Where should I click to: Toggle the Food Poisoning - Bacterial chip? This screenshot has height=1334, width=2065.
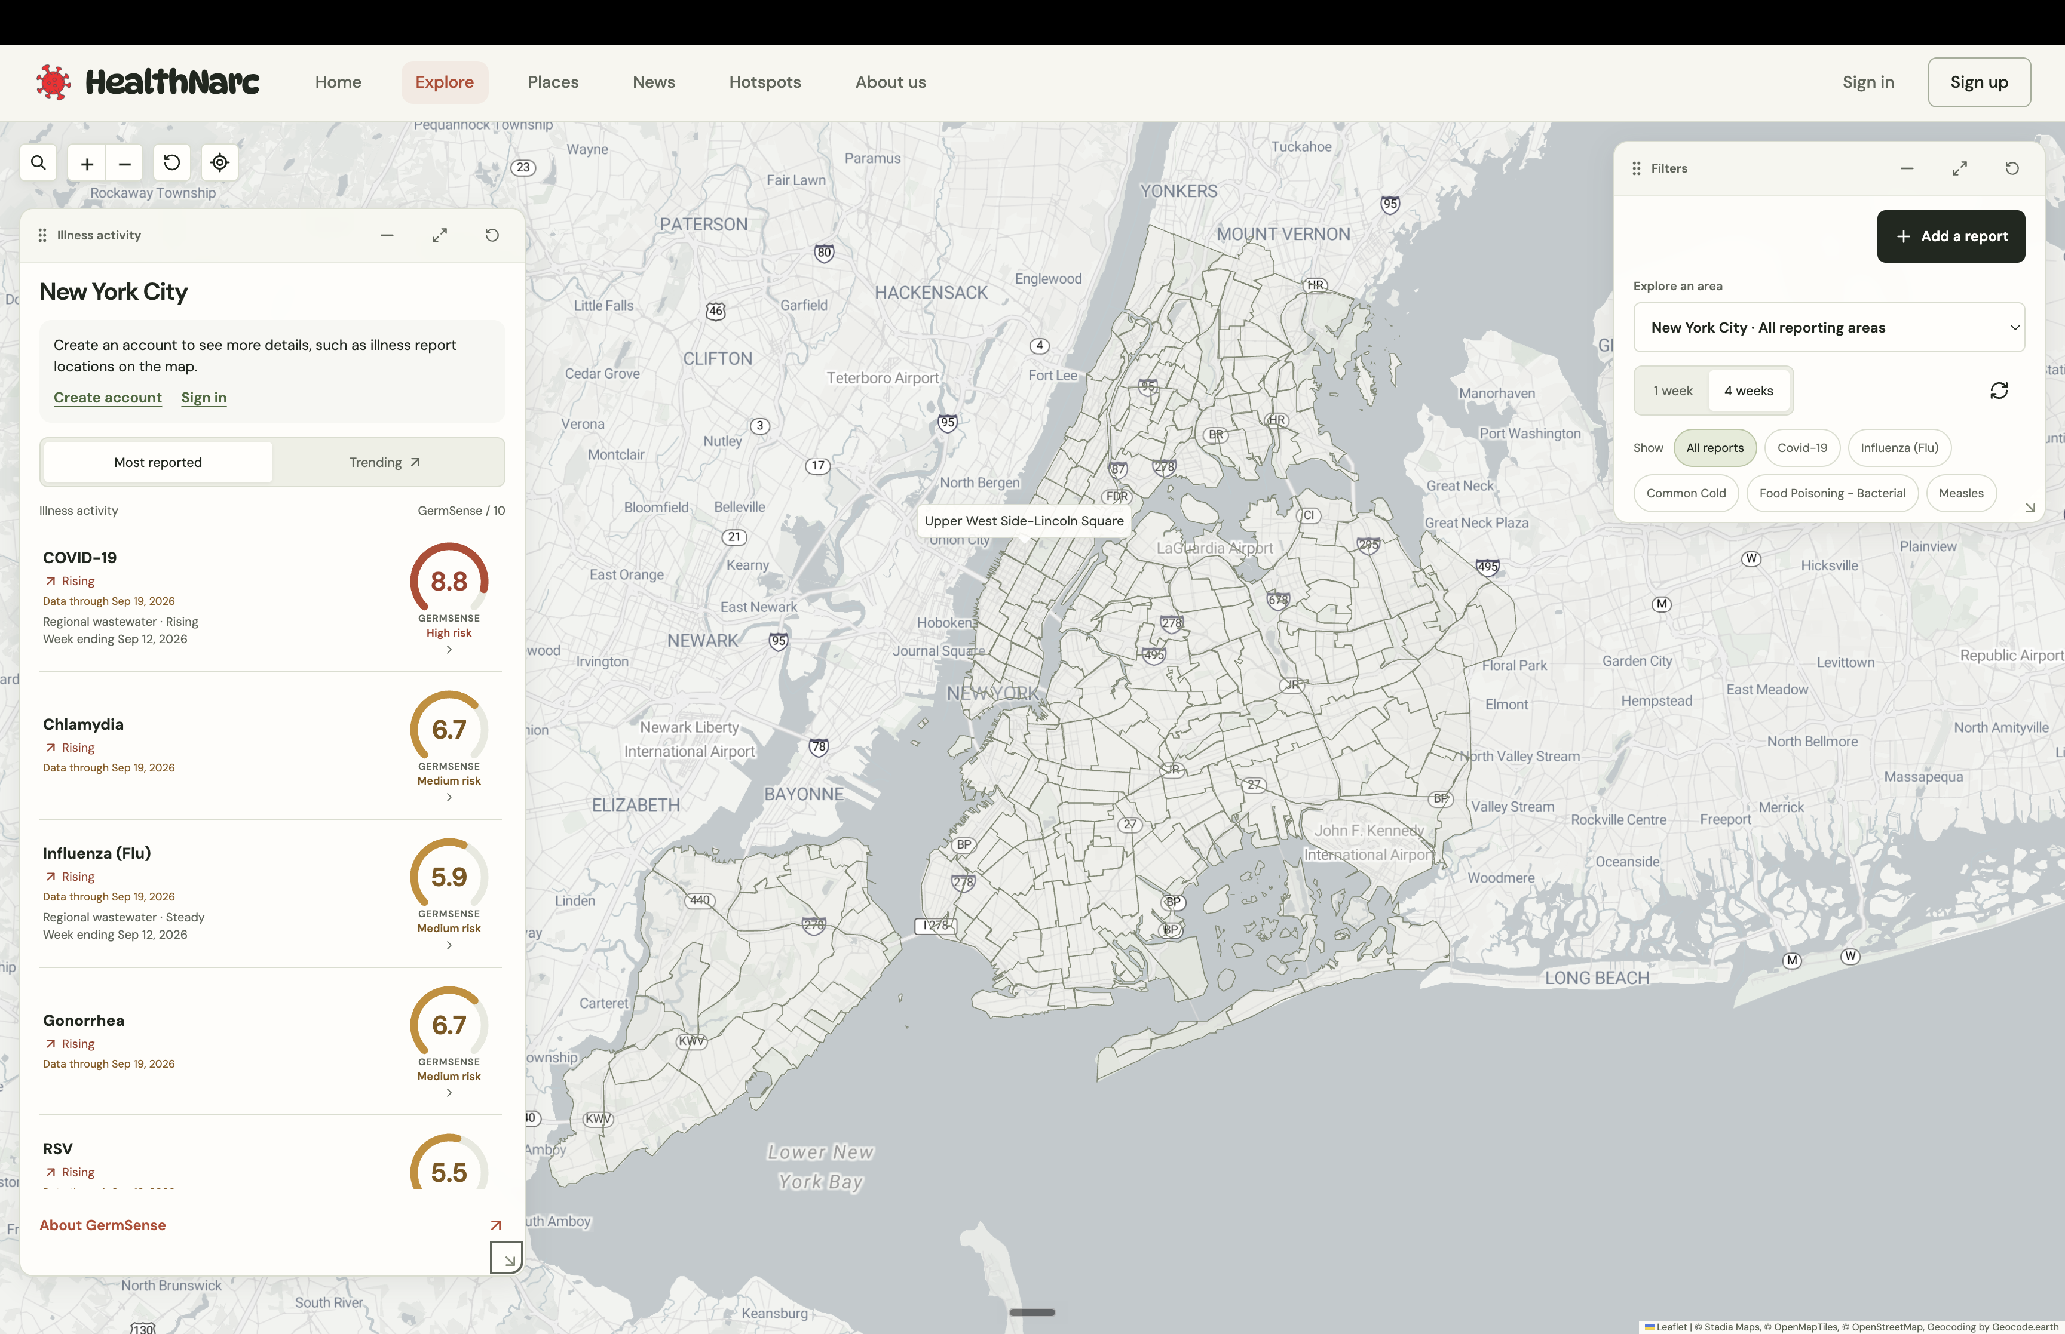(1832, 494)
